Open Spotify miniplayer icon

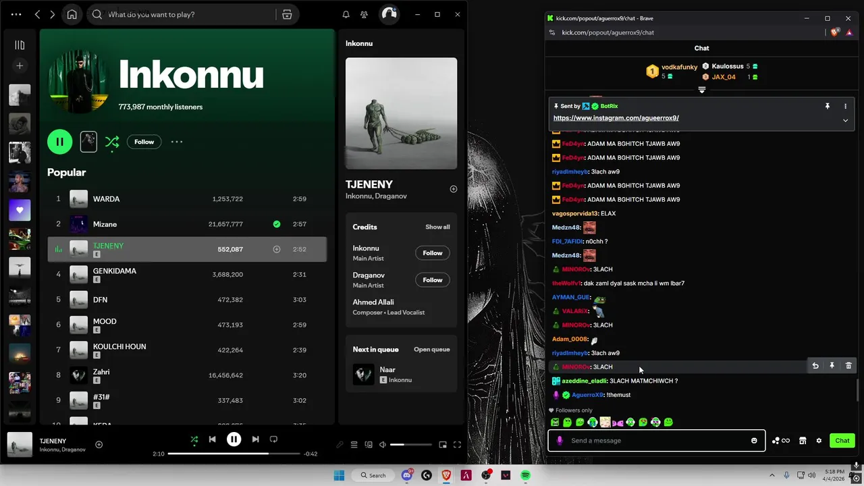coord(443,445)
